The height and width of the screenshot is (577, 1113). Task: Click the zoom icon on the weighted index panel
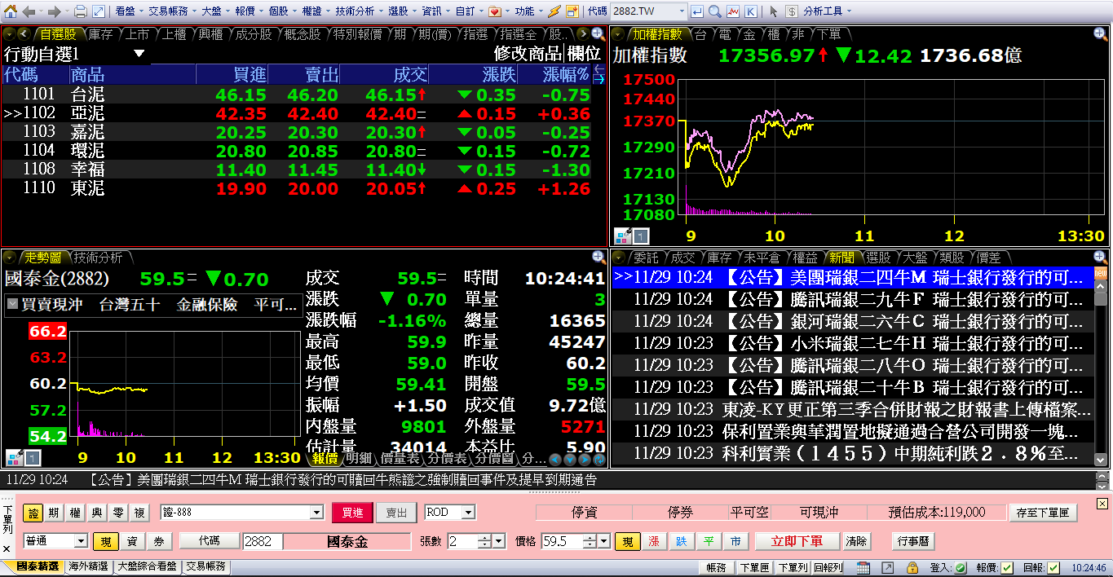click(x=1100, y=33)
